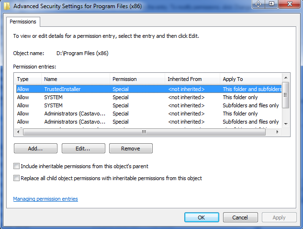Click the Inherited From column header
303x229 pixels.
click(x=192, y=79)
